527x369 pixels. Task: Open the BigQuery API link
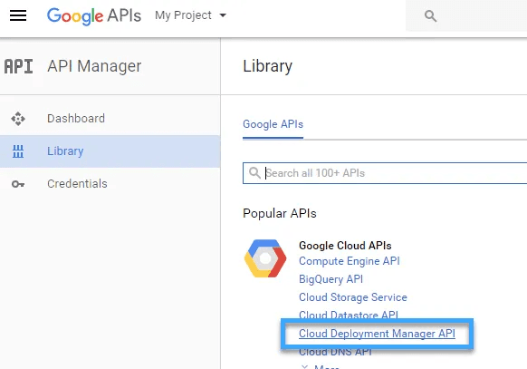(331, 279)
